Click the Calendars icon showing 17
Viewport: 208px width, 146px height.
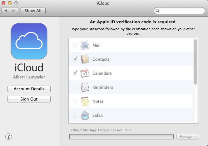pyautogui.click(x=85, y=73)
